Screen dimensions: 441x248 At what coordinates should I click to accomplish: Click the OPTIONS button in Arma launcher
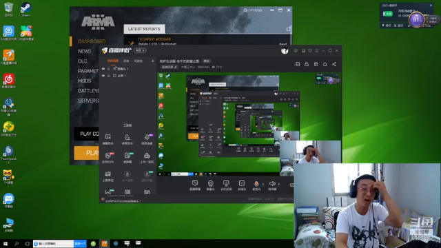pos(253,10)
